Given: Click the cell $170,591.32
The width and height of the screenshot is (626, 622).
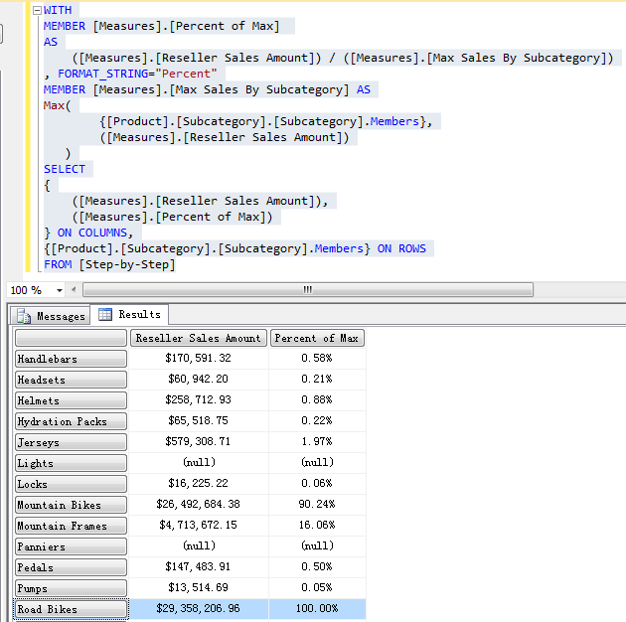Looking at the screenshot, I should coord(199,358).
